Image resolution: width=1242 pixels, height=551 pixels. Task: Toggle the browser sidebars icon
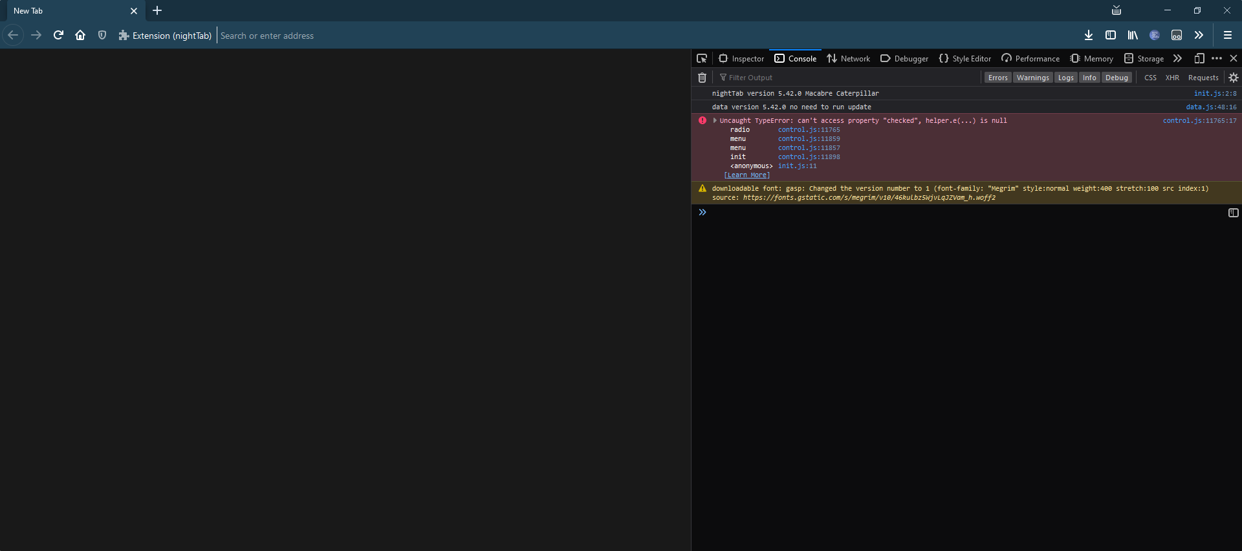coord(1111,35)
